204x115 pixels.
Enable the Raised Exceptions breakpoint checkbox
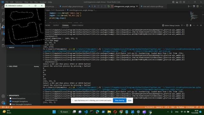click(x=11, y=98)
